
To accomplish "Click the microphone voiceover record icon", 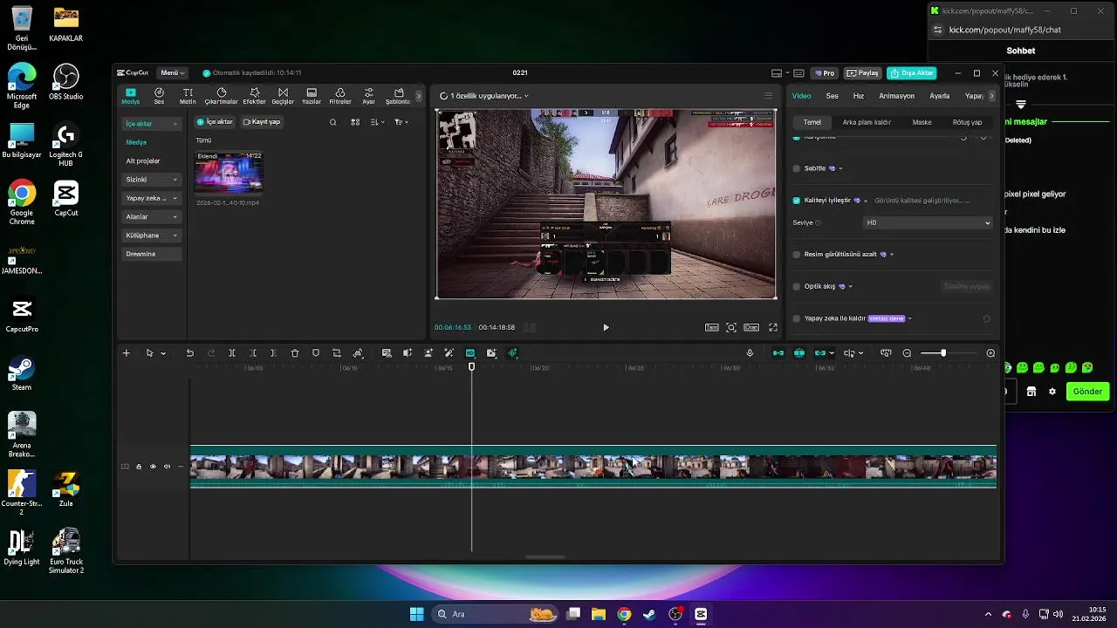I will click(750, 353).
